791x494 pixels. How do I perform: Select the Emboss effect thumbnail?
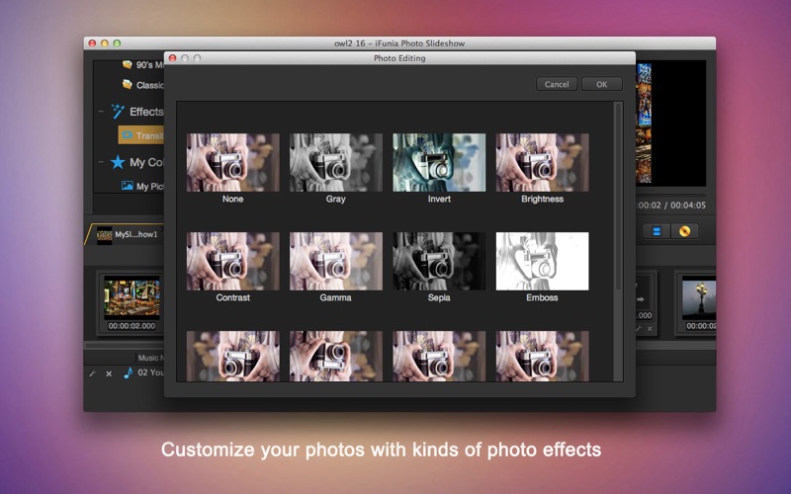[542, 262]
